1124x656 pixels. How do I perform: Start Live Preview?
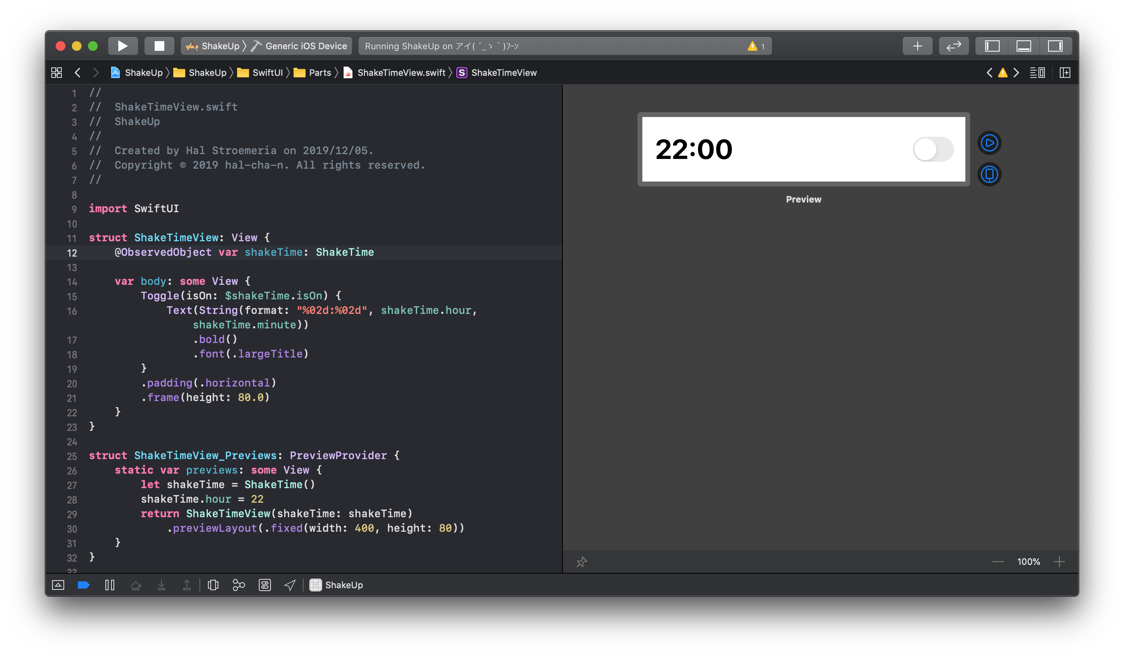coord(989,143)
